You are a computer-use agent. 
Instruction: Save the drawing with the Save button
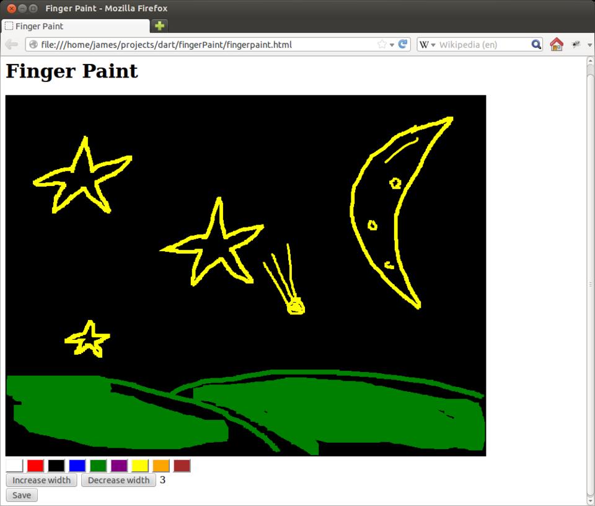tap(22, 495)
